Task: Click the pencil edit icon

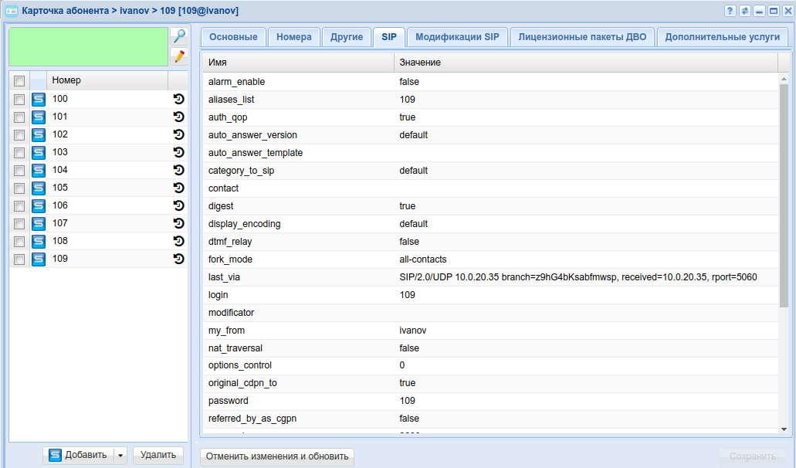Action: click(178, 57)
